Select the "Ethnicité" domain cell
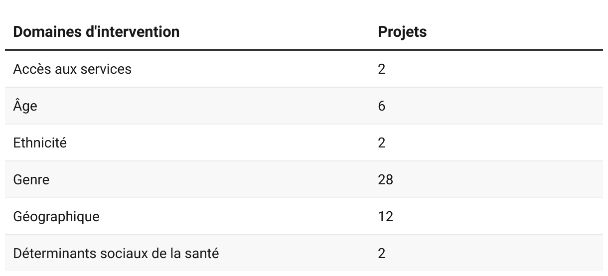The height and width of the screenshot is (276, 608). (x=40, y=143)
